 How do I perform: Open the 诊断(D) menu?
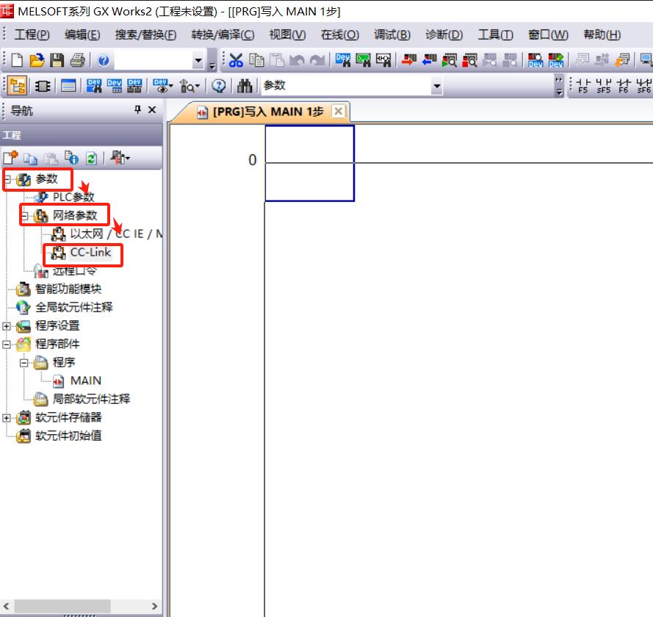point(444,35)
